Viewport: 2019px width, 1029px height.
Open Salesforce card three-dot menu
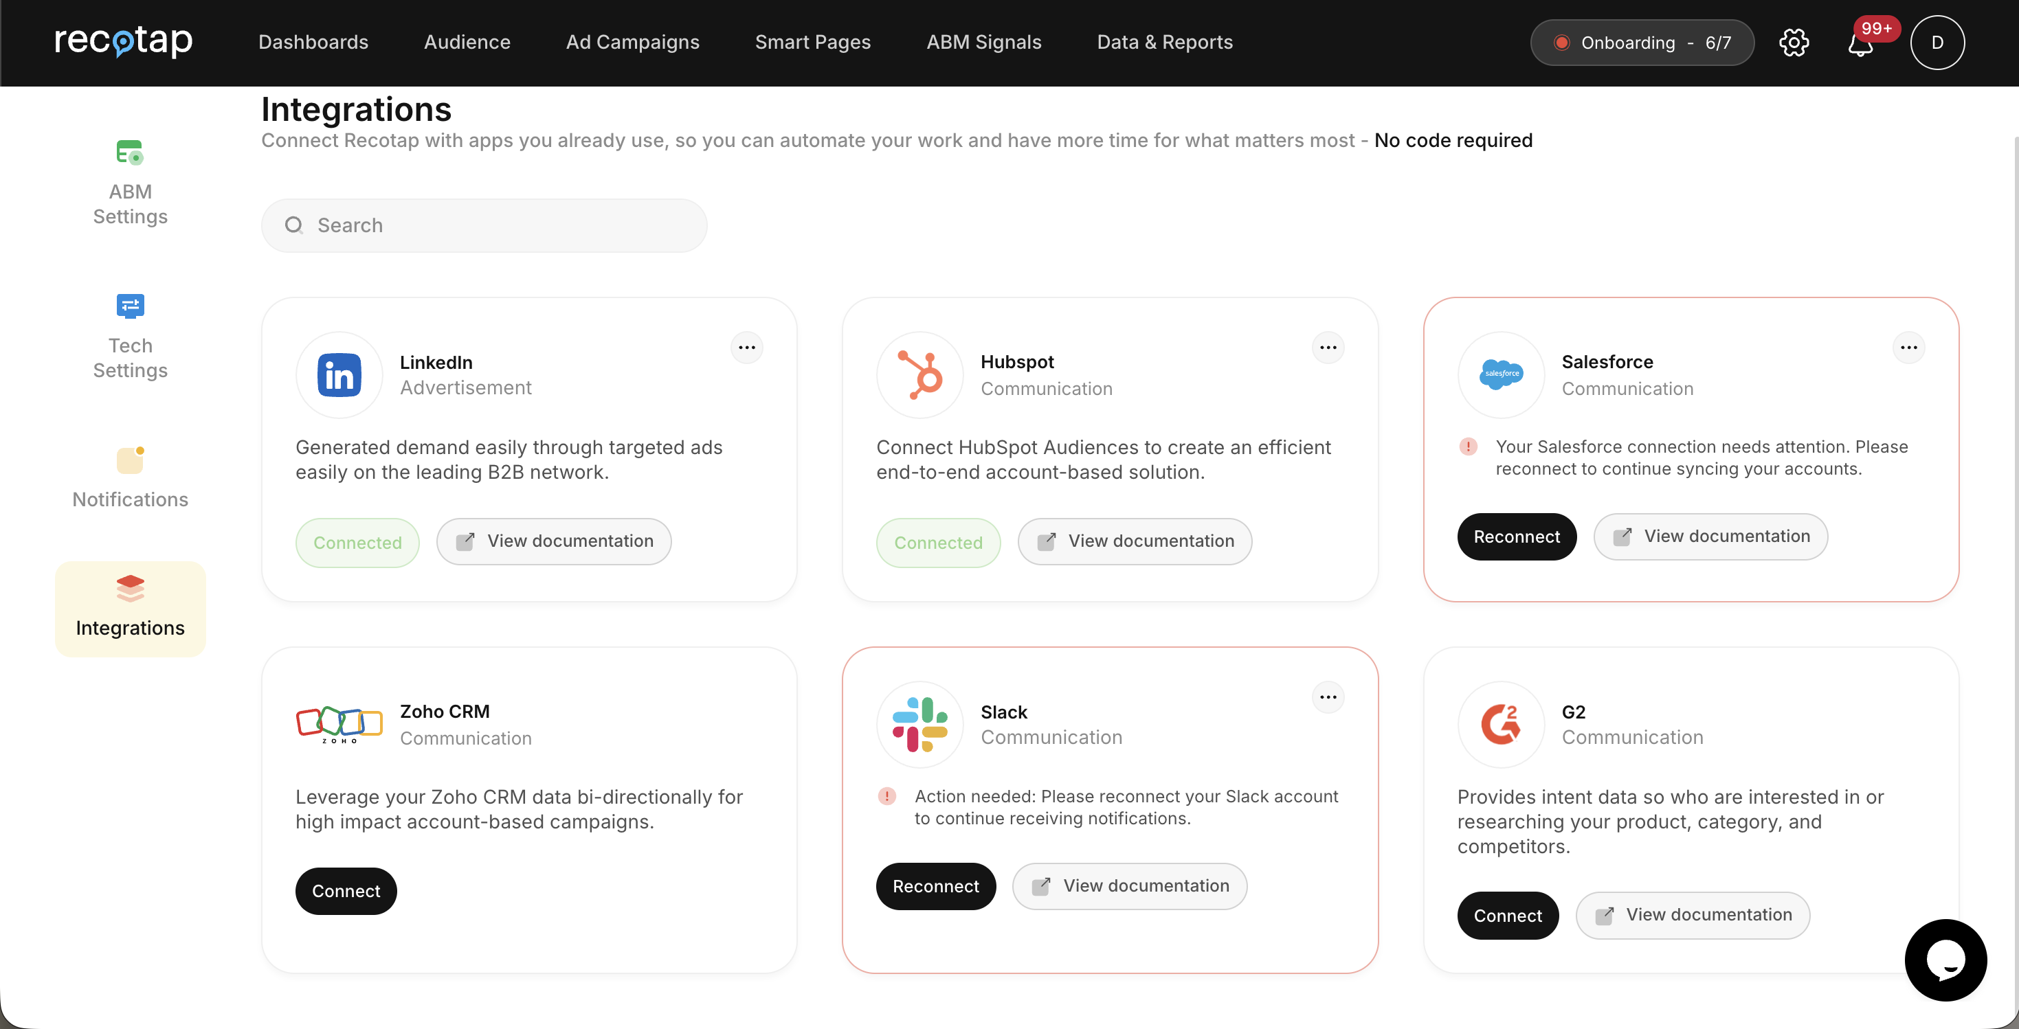[x=1908, y=347]
